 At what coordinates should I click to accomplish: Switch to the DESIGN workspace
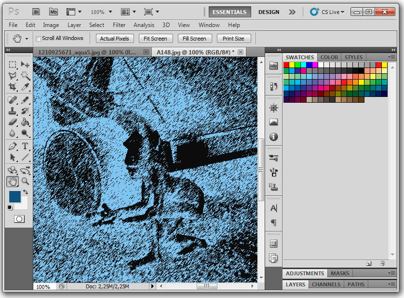(269, 12)
